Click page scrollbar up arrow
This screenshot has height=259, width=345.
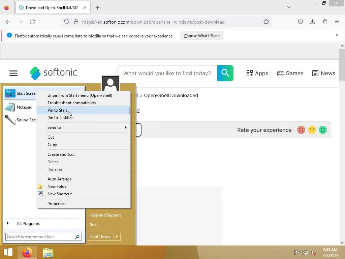pos(342,46)
